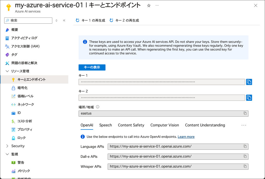Screen dimensions: 265x179
Task: Close the blade with the X
Action: click(255, 6)
